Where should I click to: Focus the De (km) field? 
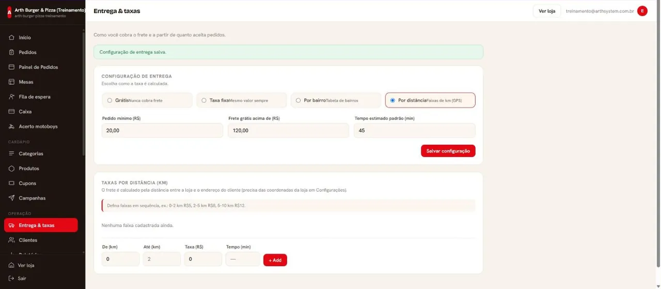tap(121, 259)
